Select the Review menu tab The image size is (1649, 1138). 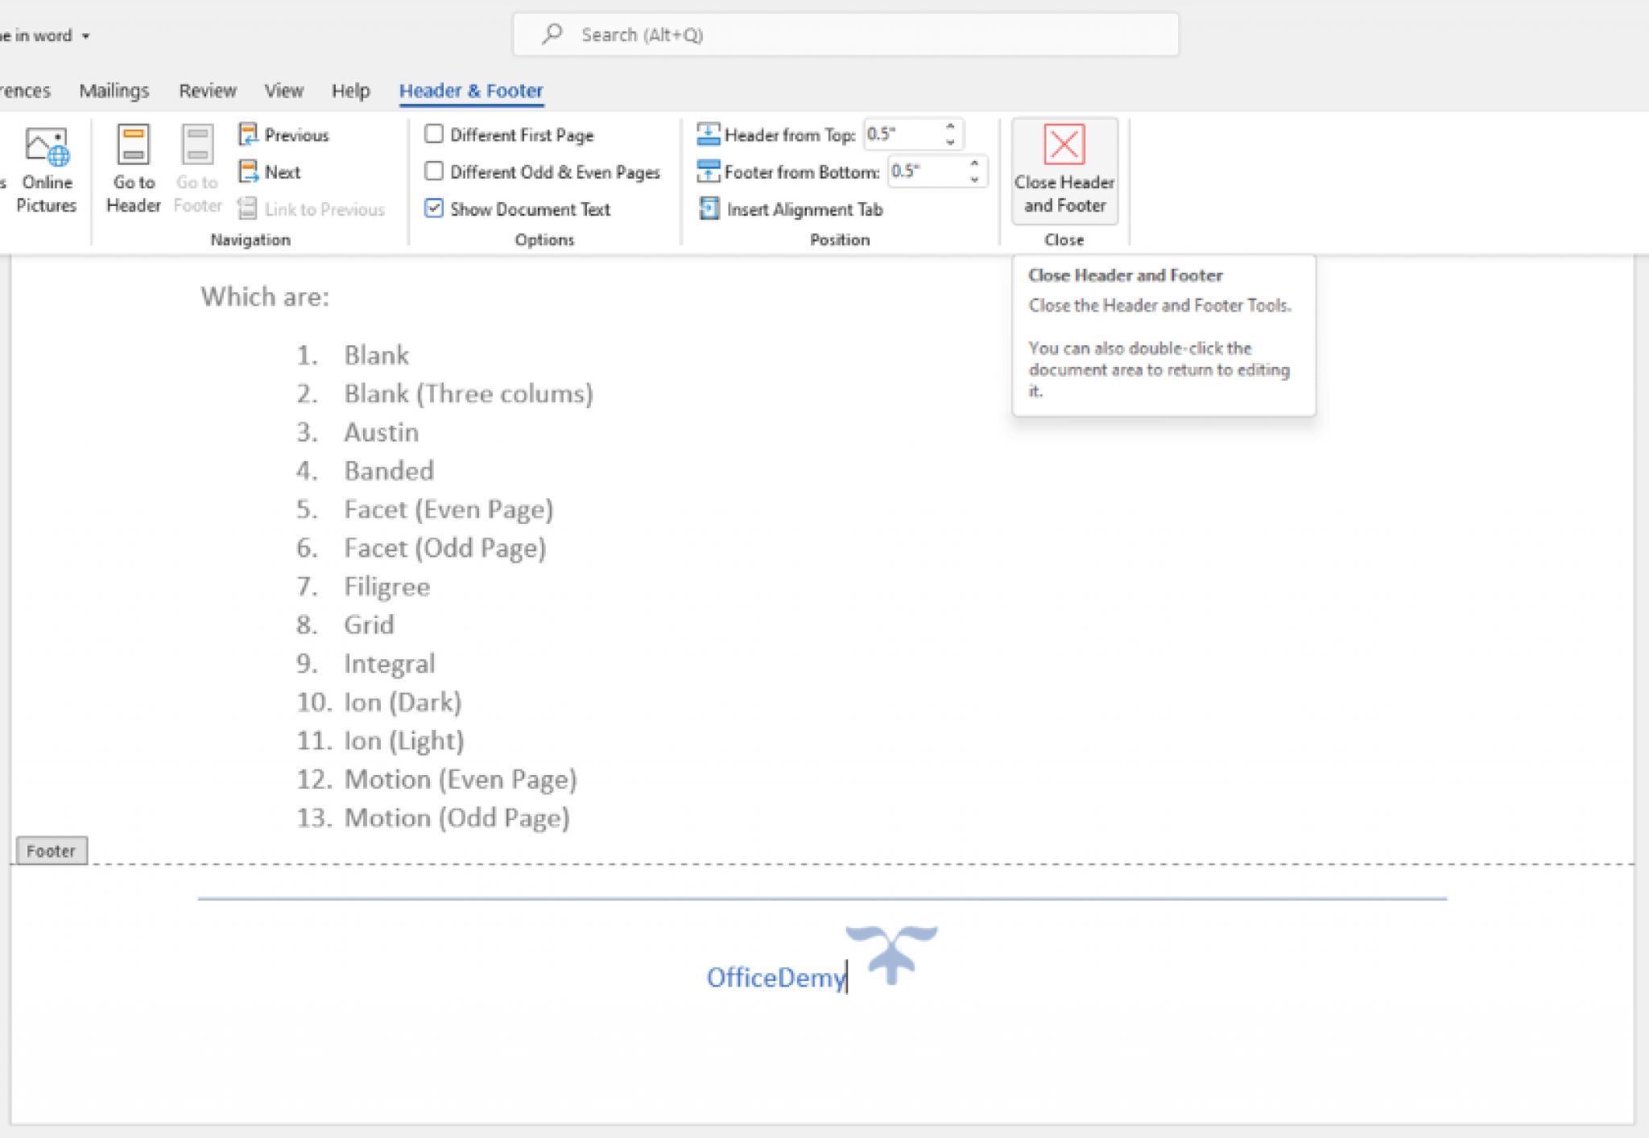coord(207,90)
